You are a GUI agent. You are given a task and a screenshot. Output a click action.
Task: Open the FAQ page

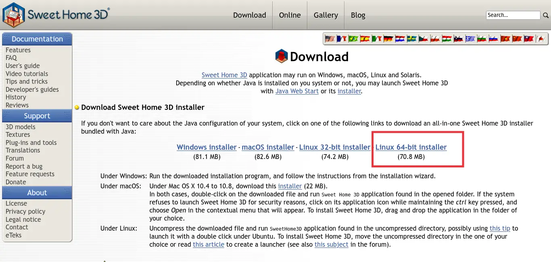tap(11, 58)
